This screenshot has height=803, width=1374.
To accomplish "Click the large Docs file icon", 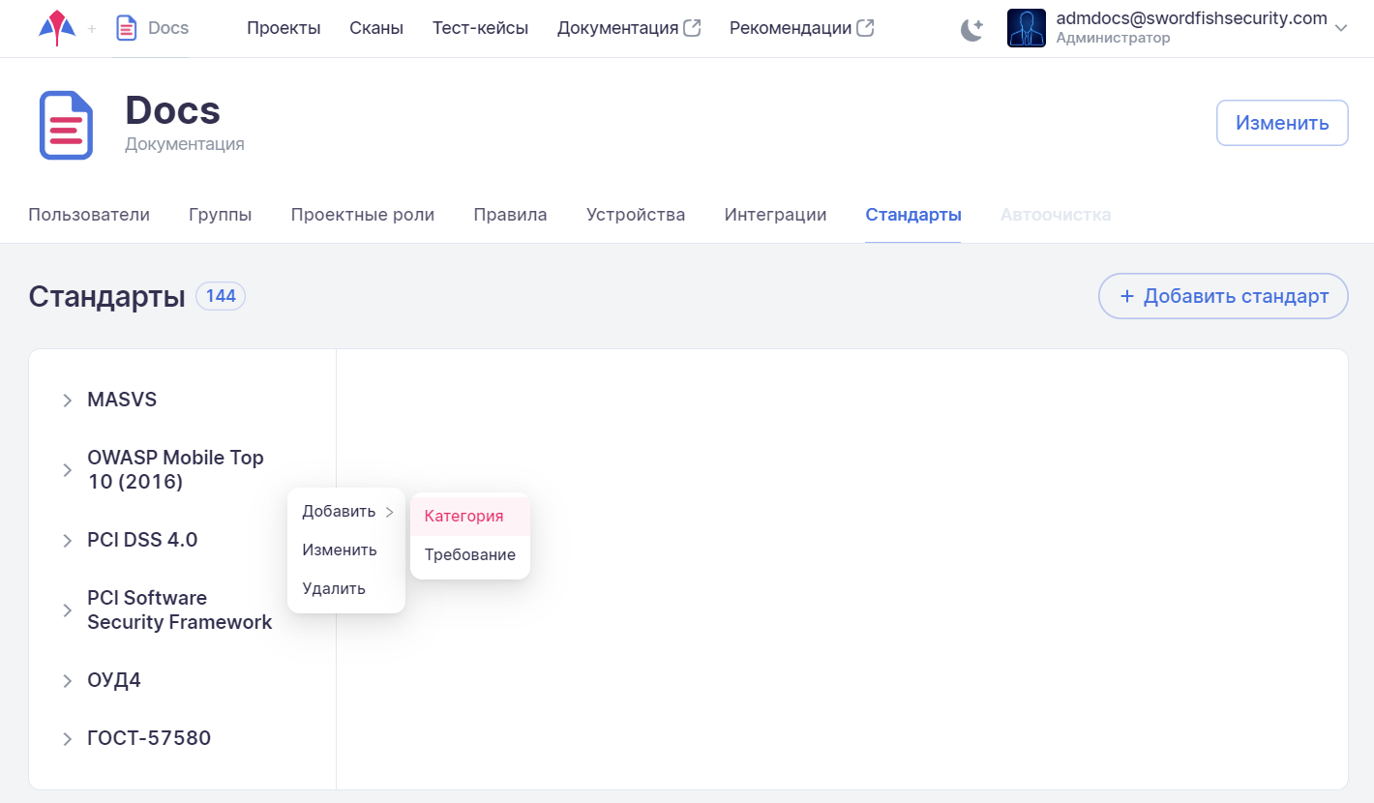I will pos(66,125).
